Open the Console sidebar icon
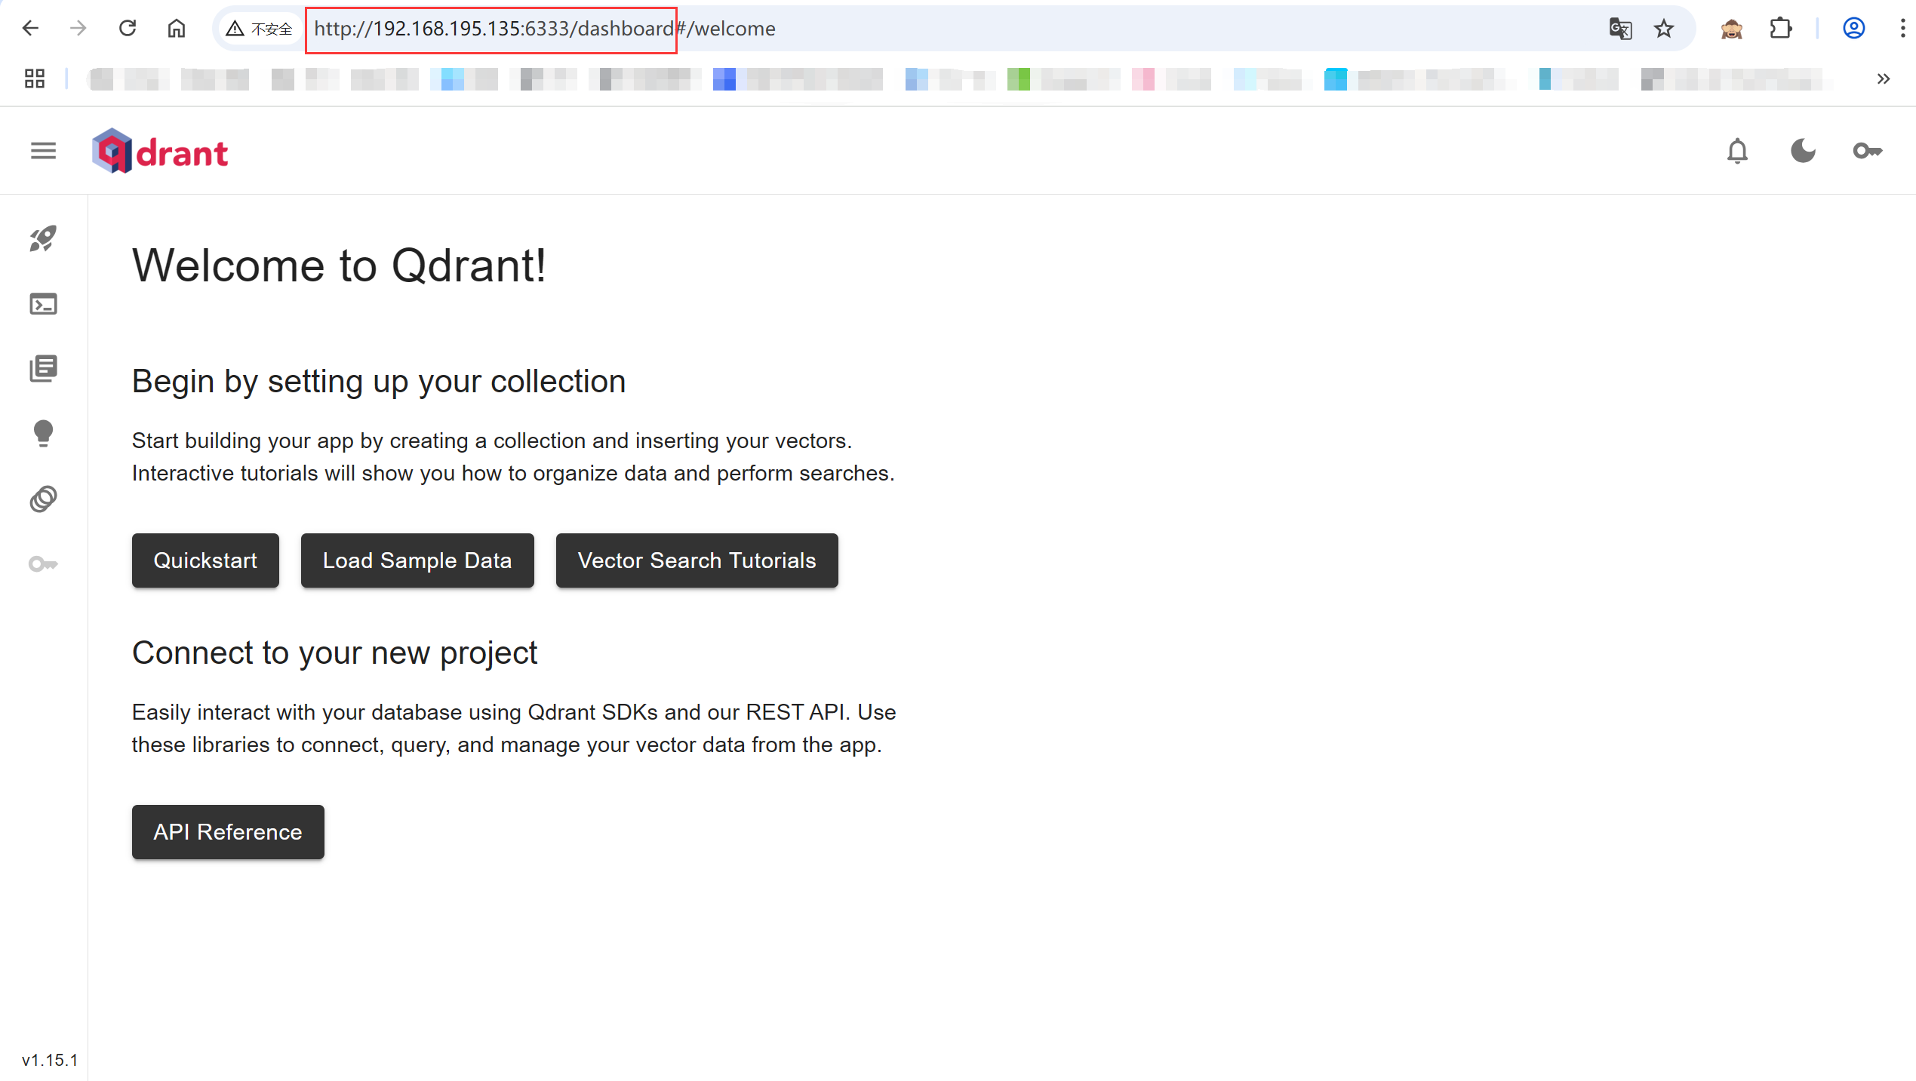The width and height of the screenshot is (1916, 1081). point(43,304)
